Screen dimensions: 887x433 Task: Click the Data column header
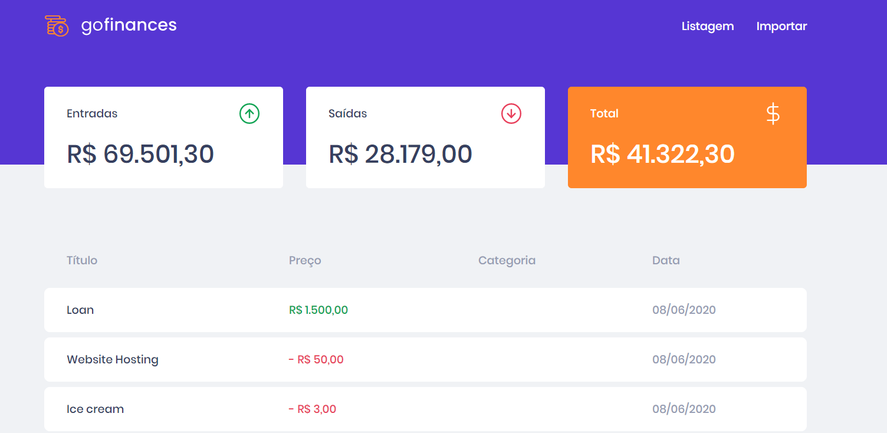click(x=666, y=260)
